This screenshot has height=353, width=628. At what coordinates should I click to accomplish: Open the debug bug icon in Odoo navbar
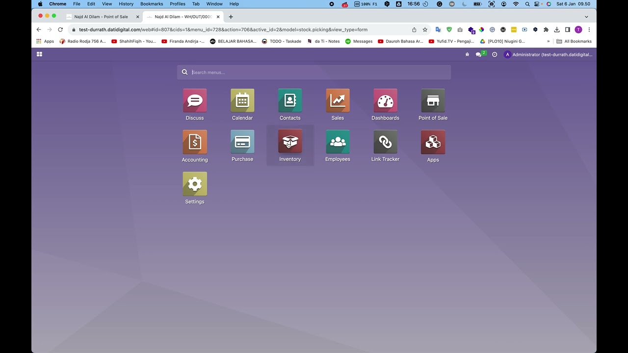(x=467, y=54)
